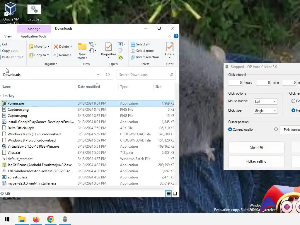Open File Explorer from the taskbar
Image resolution: width=300 pixels, height=225 pixels.
point(22,219)
